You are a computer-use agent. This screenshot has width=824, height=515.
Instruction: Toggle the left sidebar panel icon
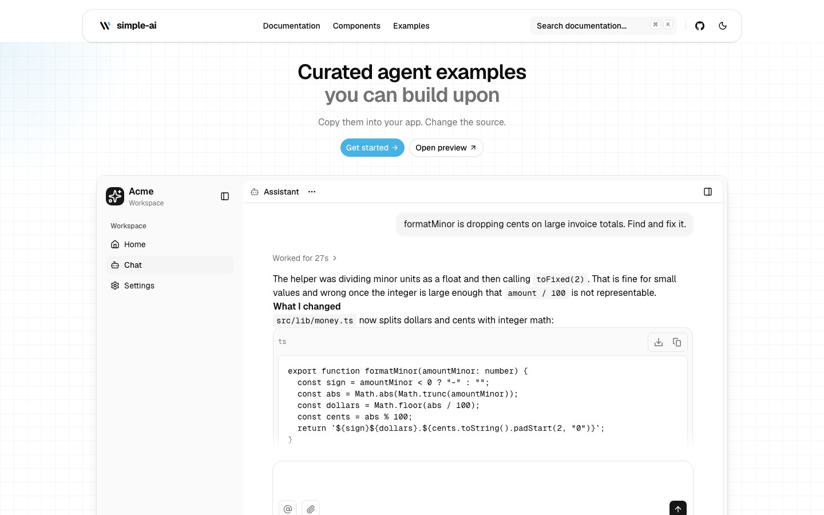coord(225,196)
